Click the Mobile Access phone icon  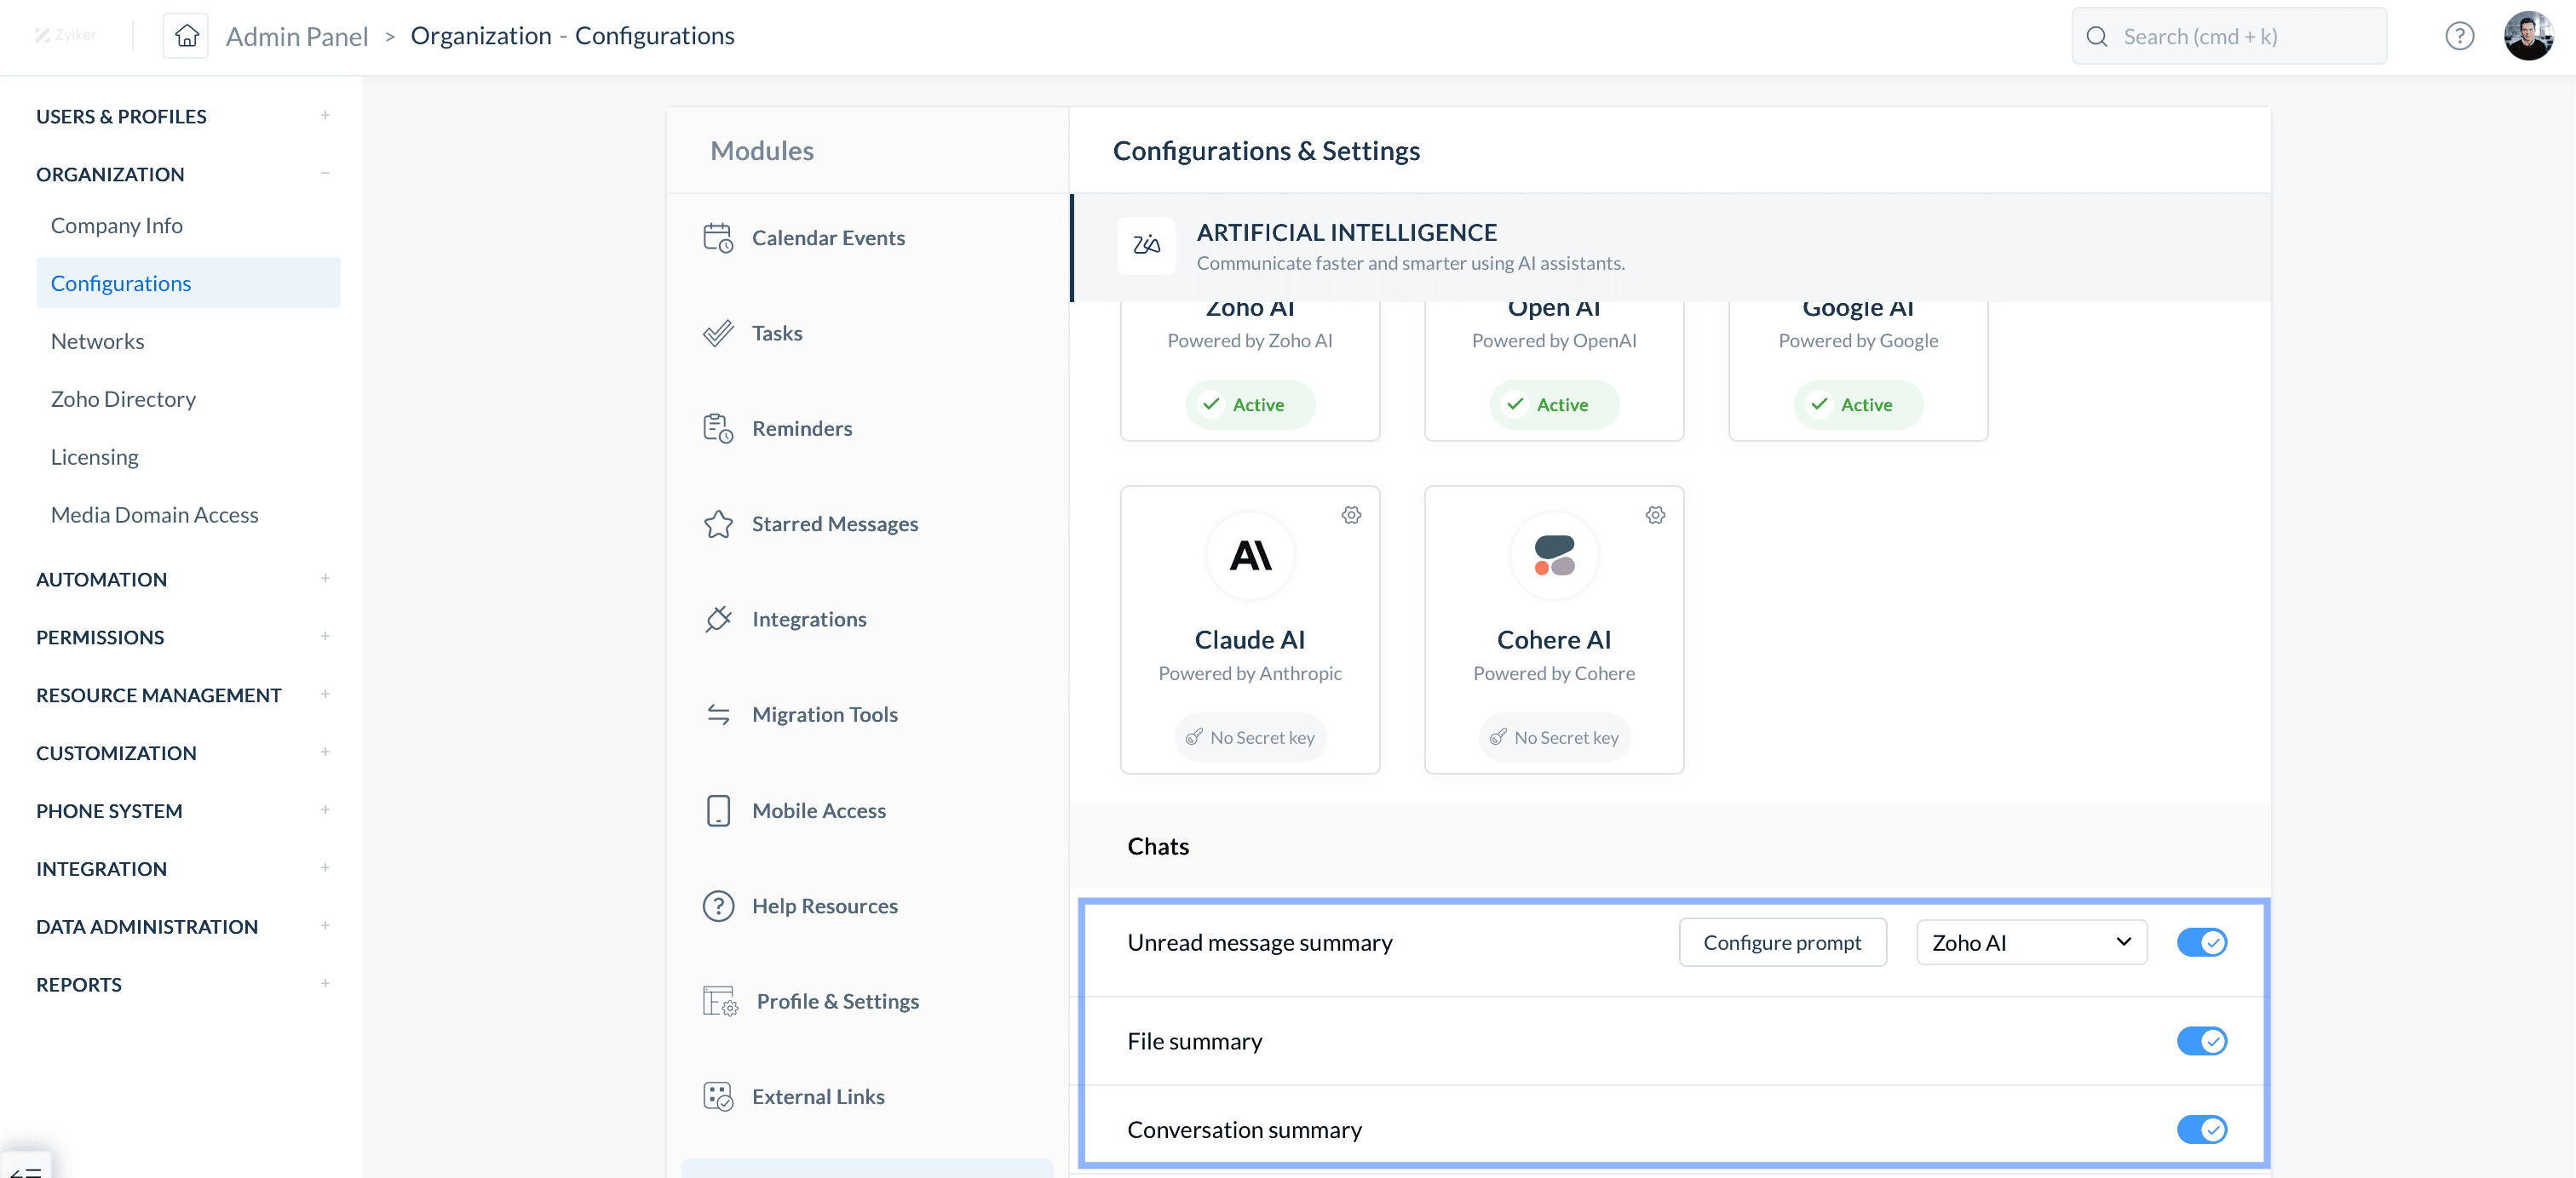click(x=718, y=810)
